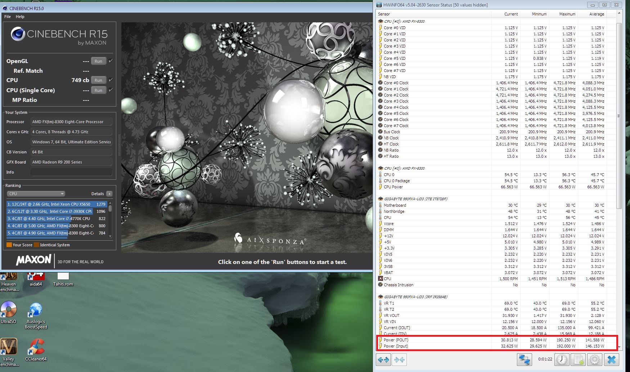Open the aida64 desktop shortcut

pyautogui.click(x=36, y=279)
